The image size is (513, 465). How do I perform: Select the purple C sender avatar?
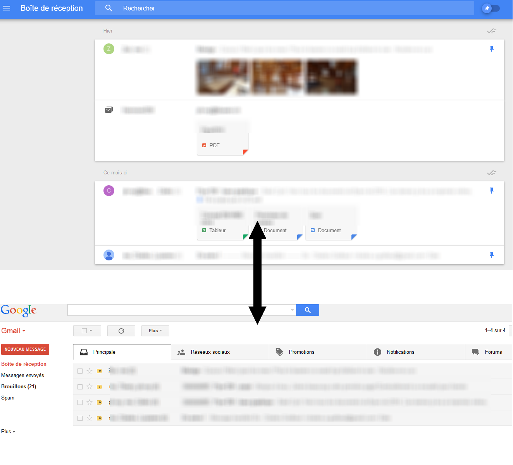(x=109, y=191)
